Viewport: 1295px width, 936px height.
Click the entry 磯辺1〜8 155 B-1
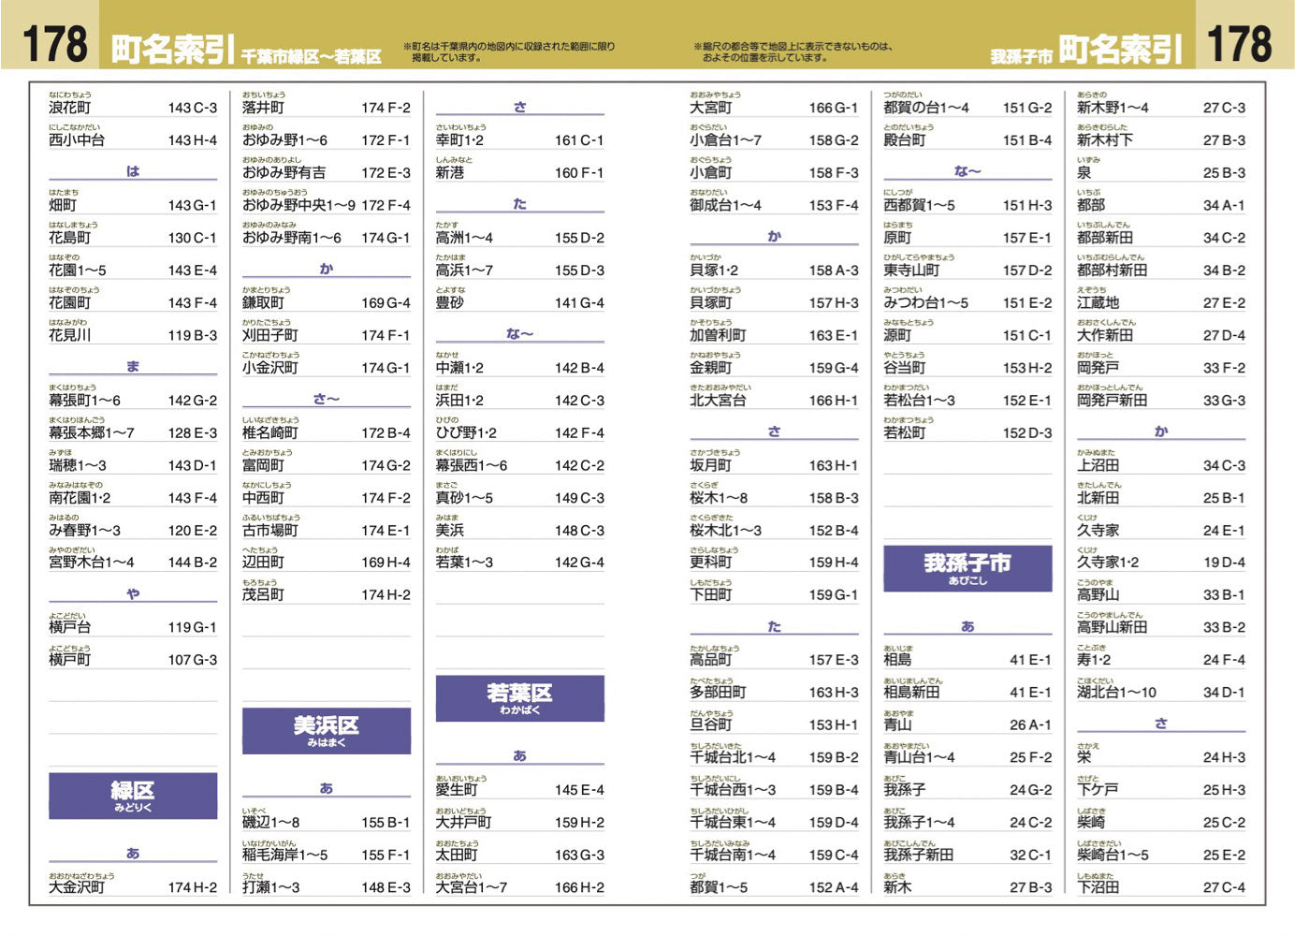coord(326,821)
